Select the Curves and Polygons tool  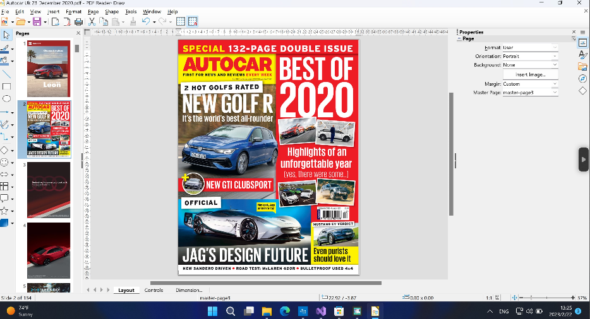(4, 124)
